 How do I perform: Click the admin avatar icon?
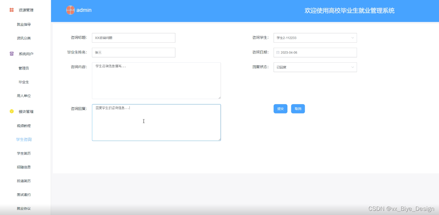[70, 10]
